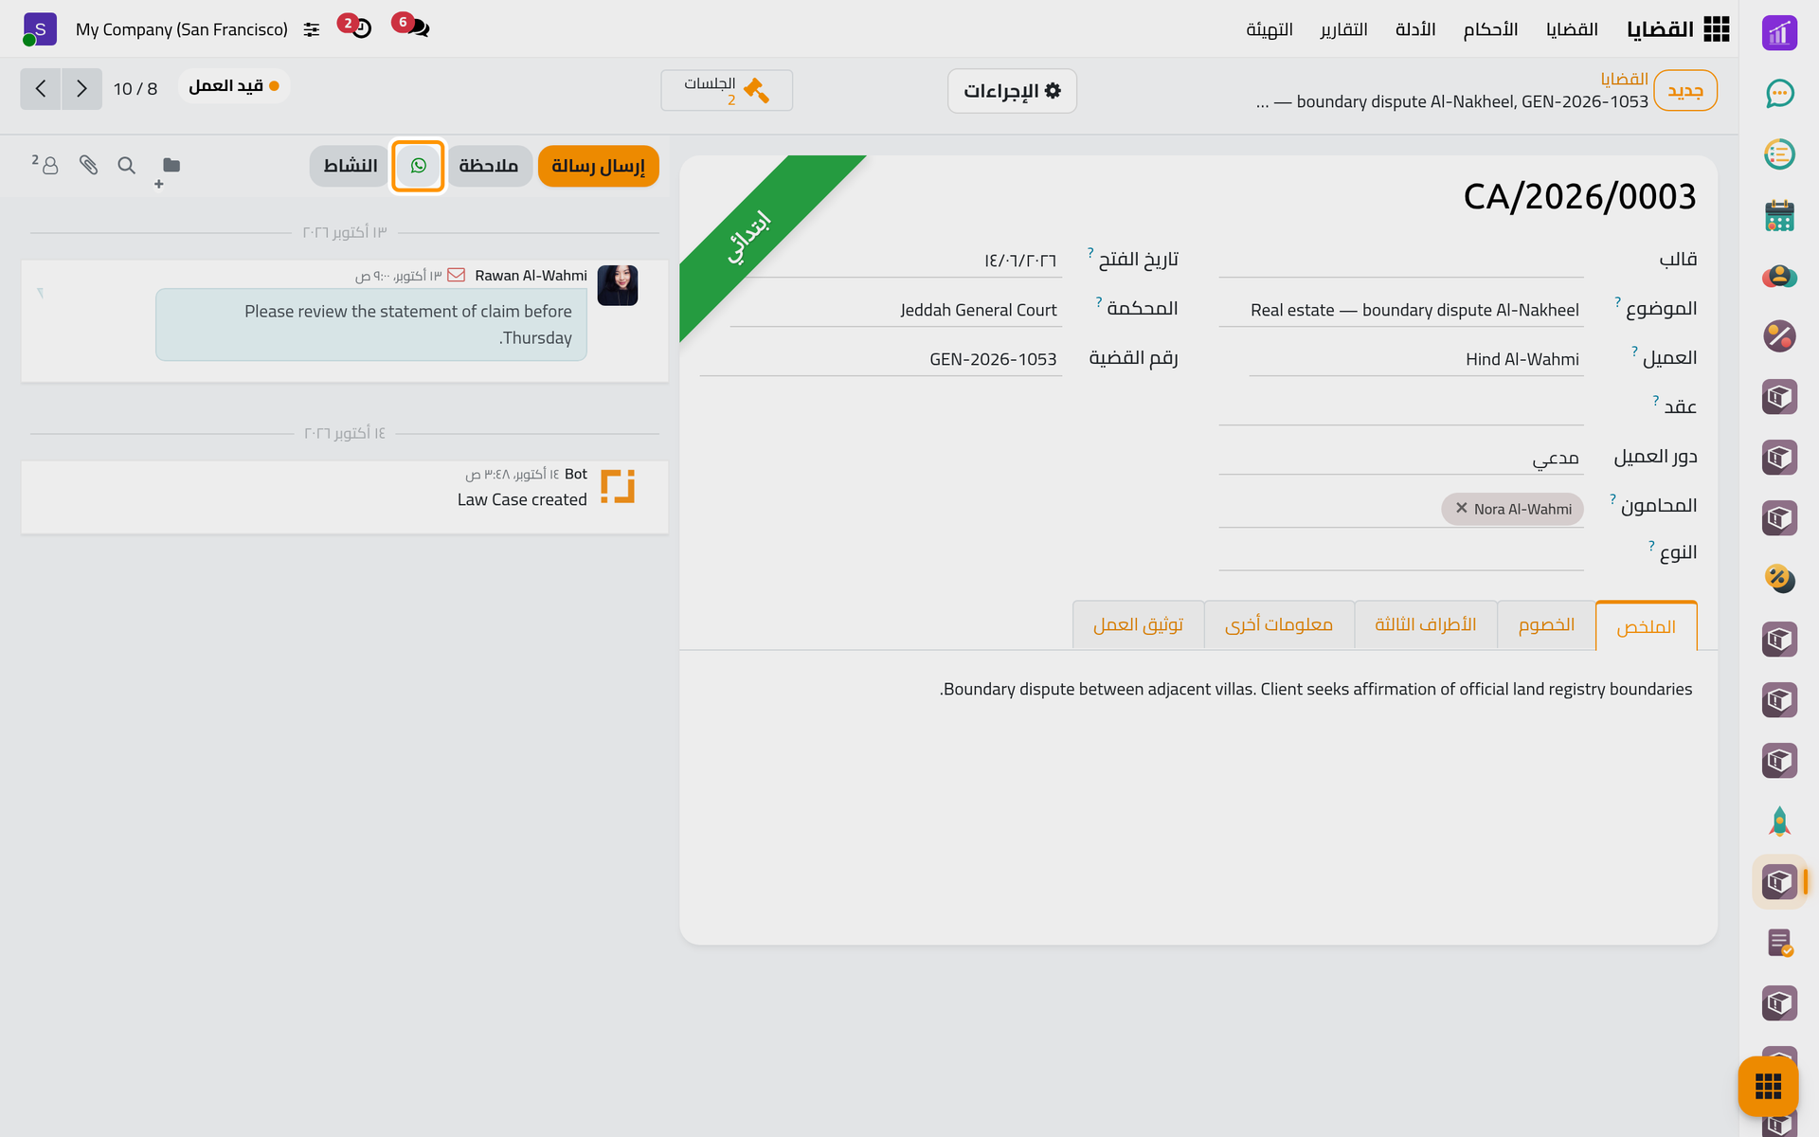Viewport: 1819px width, 1137px height.
Task: Click the orange floating apps grid button
Action: coord(1768,1086)
